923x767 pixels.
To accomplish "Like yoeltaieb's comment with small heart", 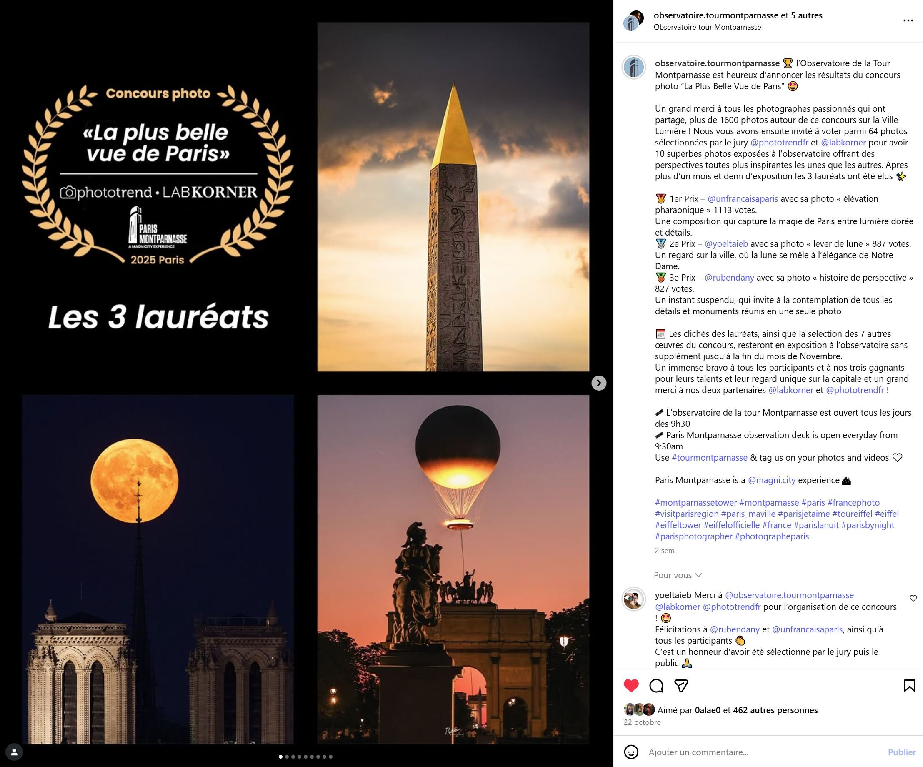I will coord(913,598).
